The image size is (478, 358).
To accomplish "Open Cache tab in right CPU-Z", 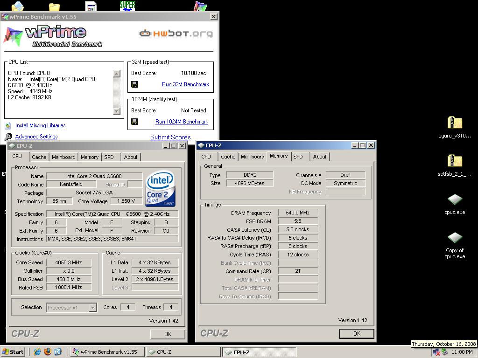I will point(228,157).
